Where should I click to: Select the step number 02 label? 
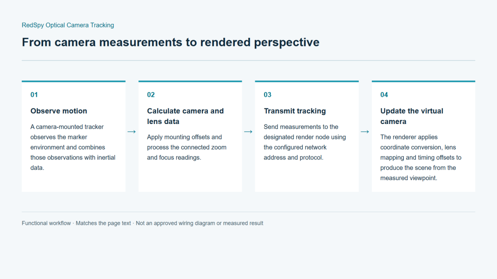[151, 94]
